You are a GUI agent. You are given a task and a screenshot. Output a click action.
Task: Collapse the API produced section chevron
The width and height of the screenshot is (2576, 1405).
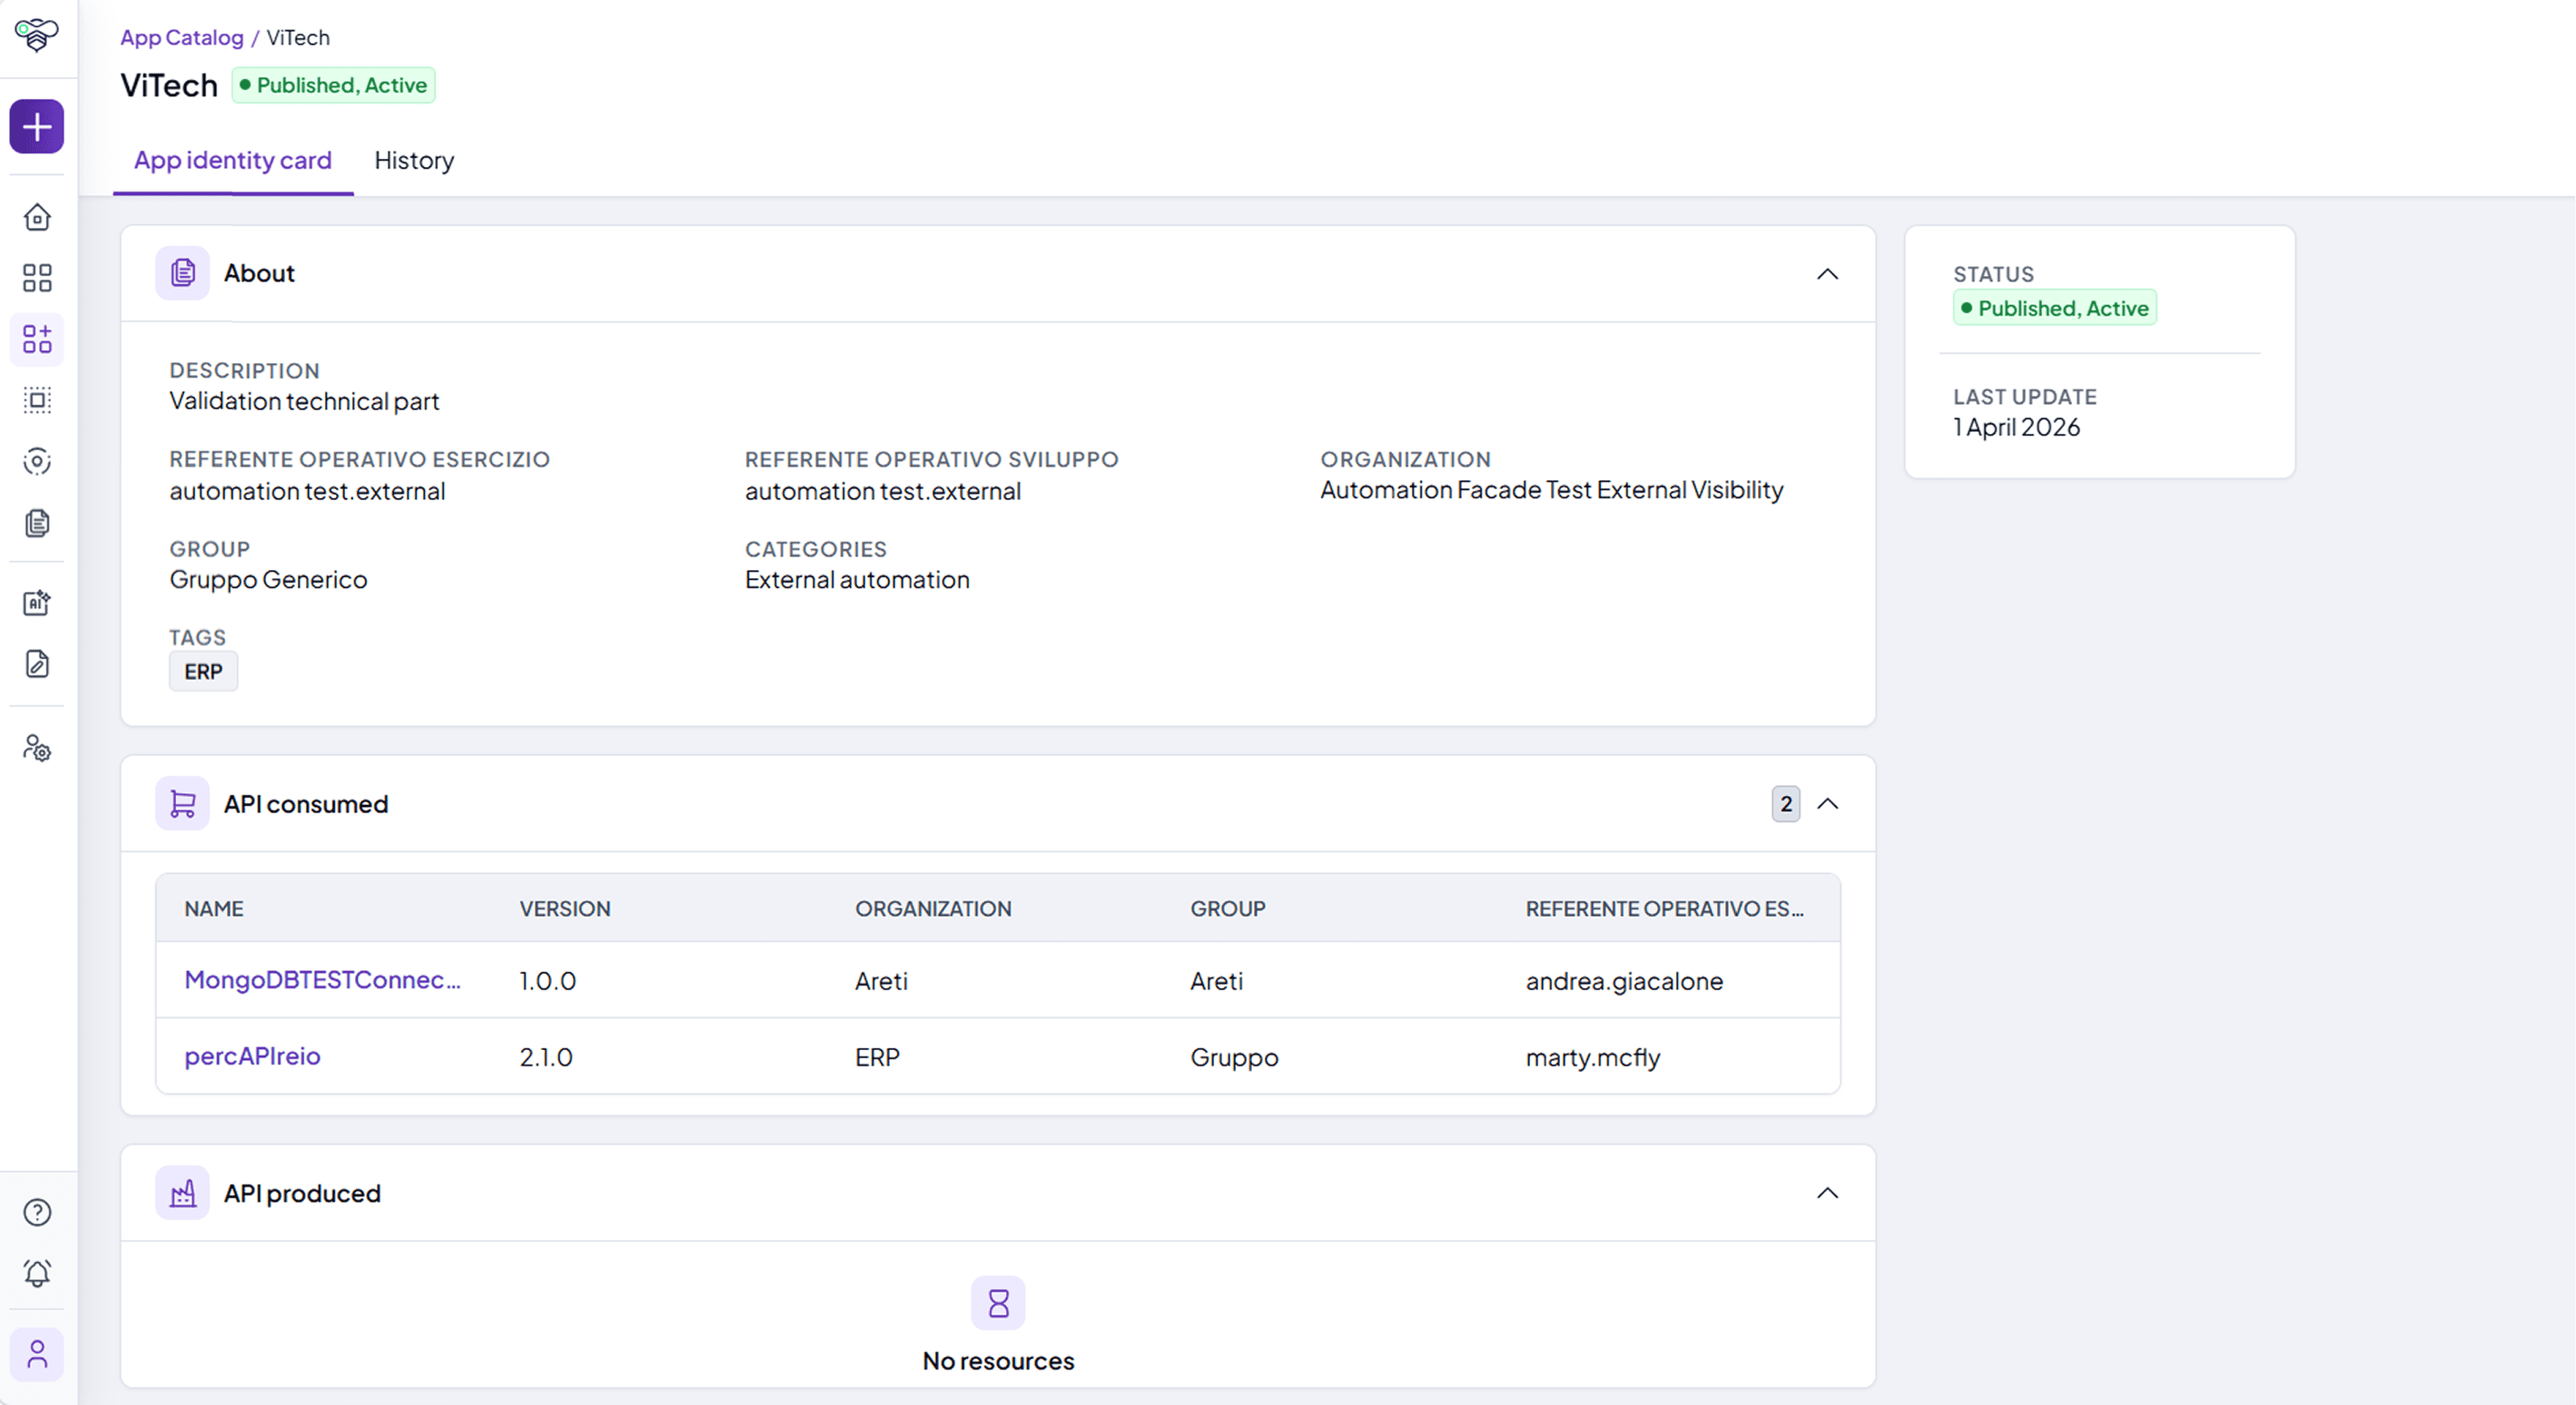(x=1827, y=1194)
